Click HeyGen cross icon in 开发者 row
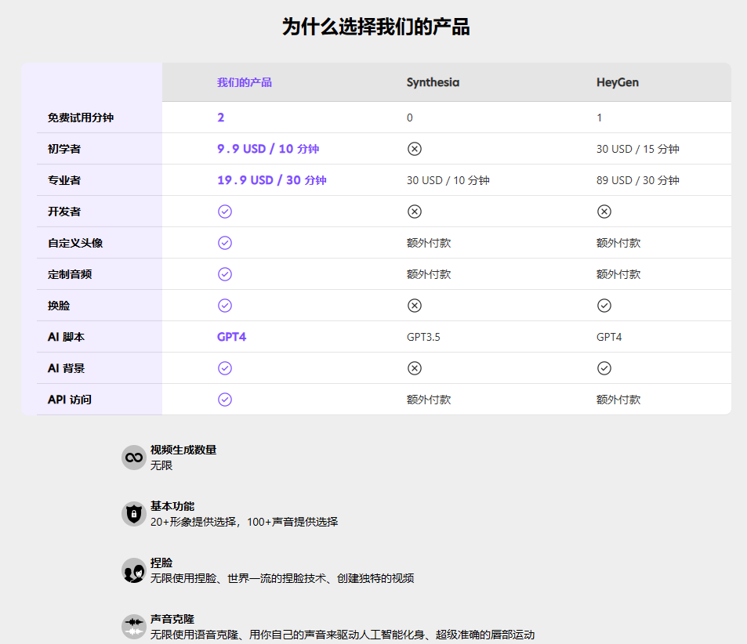 point(604,212)
